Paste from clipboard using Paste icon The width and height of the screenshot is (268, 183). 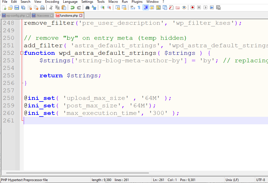point(64,8)
